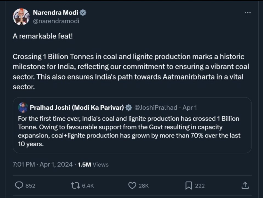Click Narendra Modi's verified badge

click(x=83, y=12)
